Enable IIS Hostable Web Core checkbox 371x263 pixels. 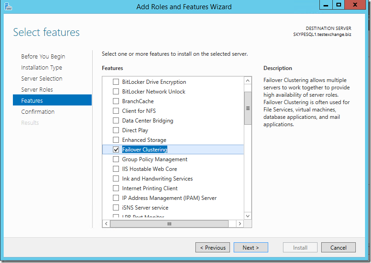(x=116, y=169)
